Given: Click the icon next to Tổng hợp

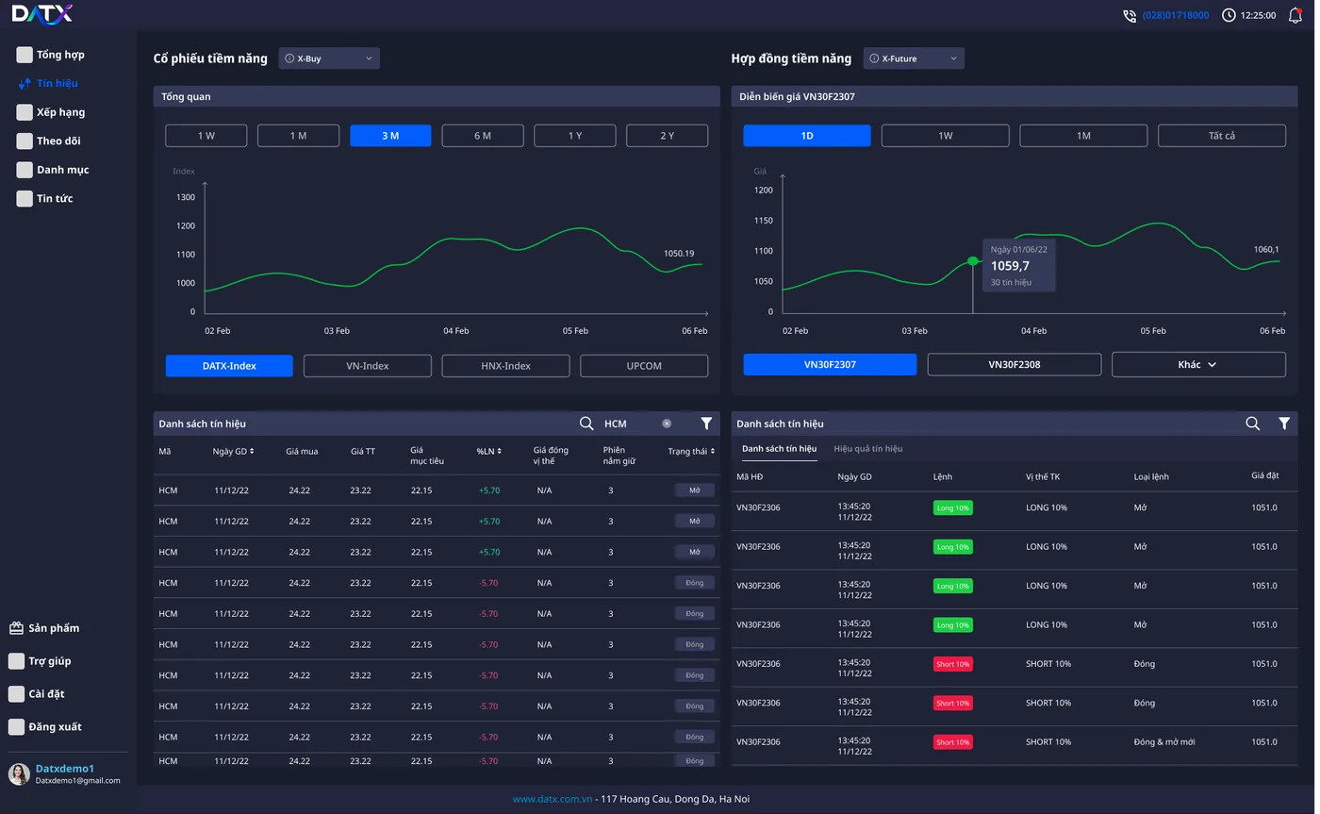Looking at the screenshot, I should click(x=25, y=55).
